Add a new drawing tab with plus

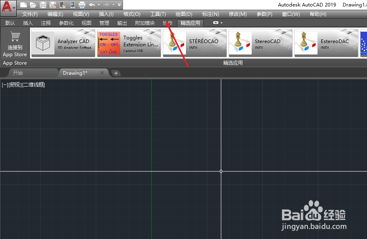(116, 73)
